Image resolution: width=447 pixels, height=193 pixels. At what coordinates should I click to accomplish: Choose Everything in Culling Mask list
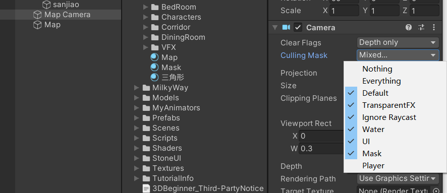coord(396,81)
